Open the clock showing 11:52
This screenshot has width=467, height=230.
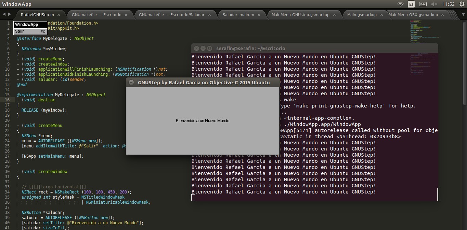click(x=448, y=4)
